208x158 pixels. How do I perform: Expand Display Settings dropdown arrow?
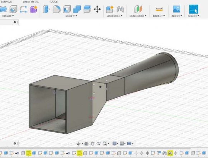[118, 144]
